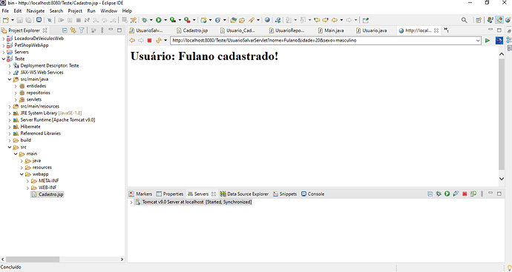Open the Run dropdown arrow

click(165, 20)
